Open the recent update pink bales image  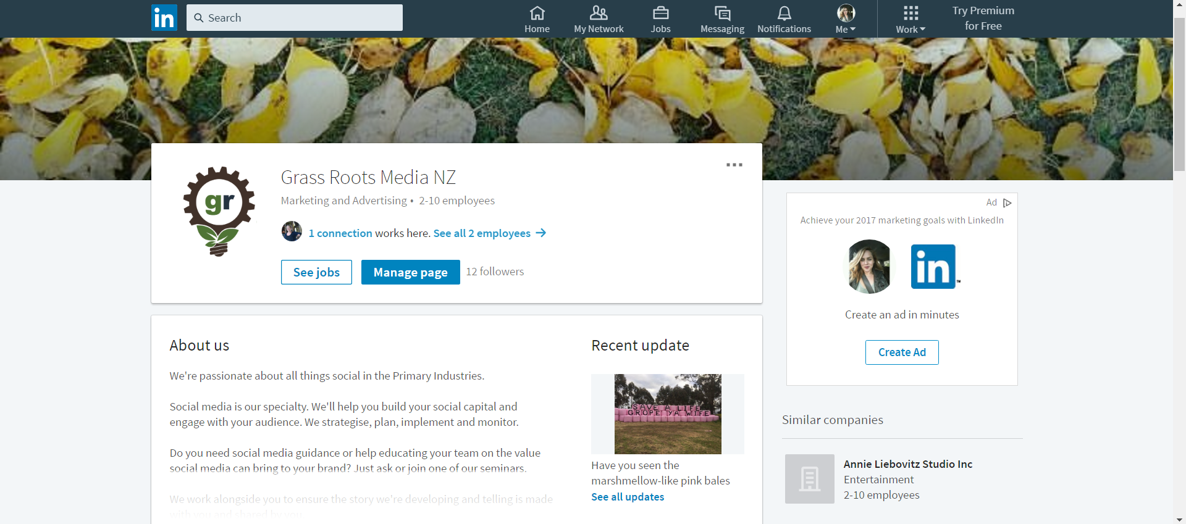(668, 414)
